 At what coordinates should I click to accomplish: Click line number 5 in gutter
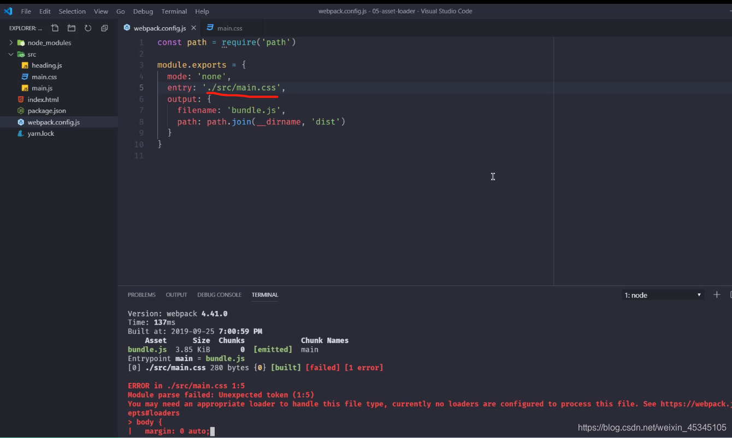pyautogui.click(x=141, y=88)
